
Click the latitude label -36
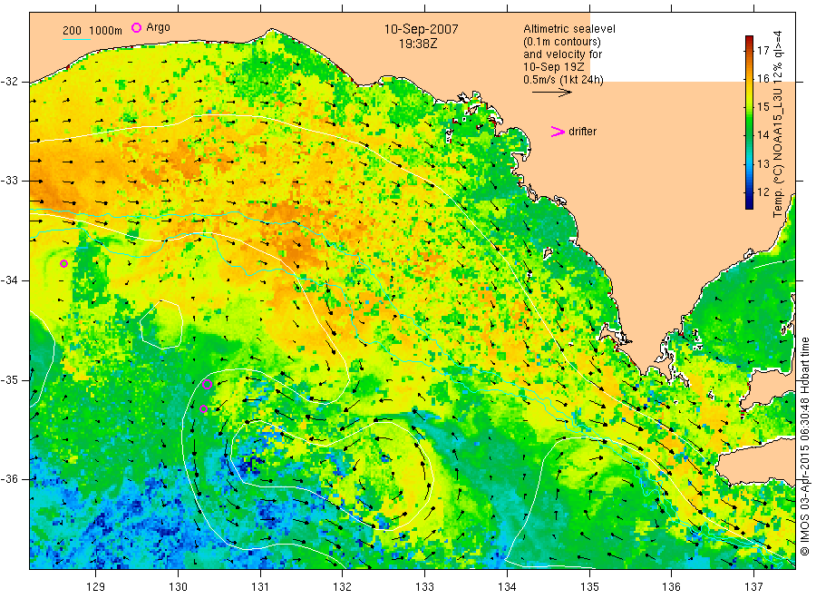coord(10,479)
